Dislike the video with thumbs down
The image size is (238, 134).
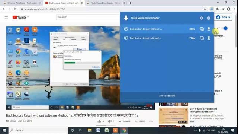click(110, 121)
